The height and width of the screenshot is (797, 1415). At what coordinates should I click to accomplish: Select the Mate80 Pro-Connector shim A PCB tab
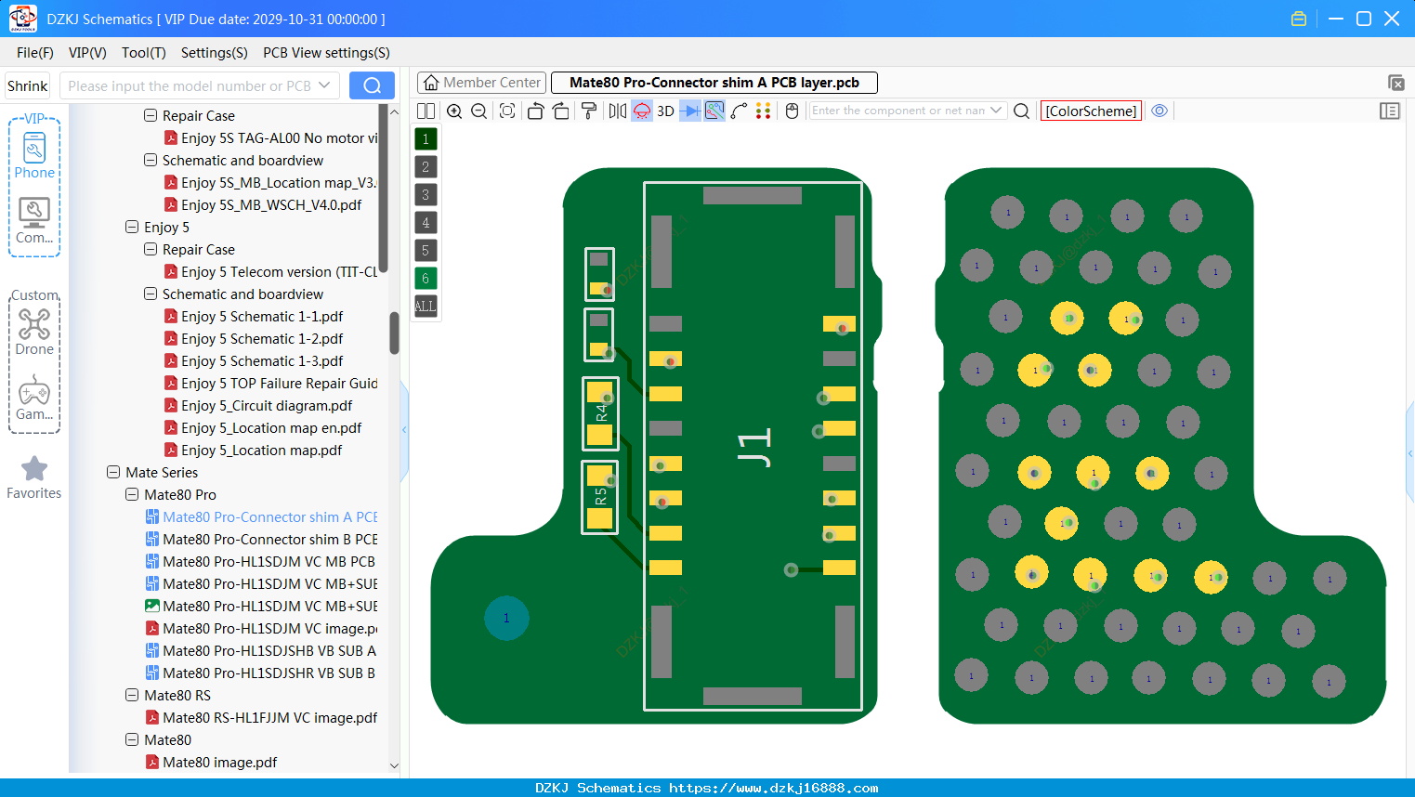point(714,83)
